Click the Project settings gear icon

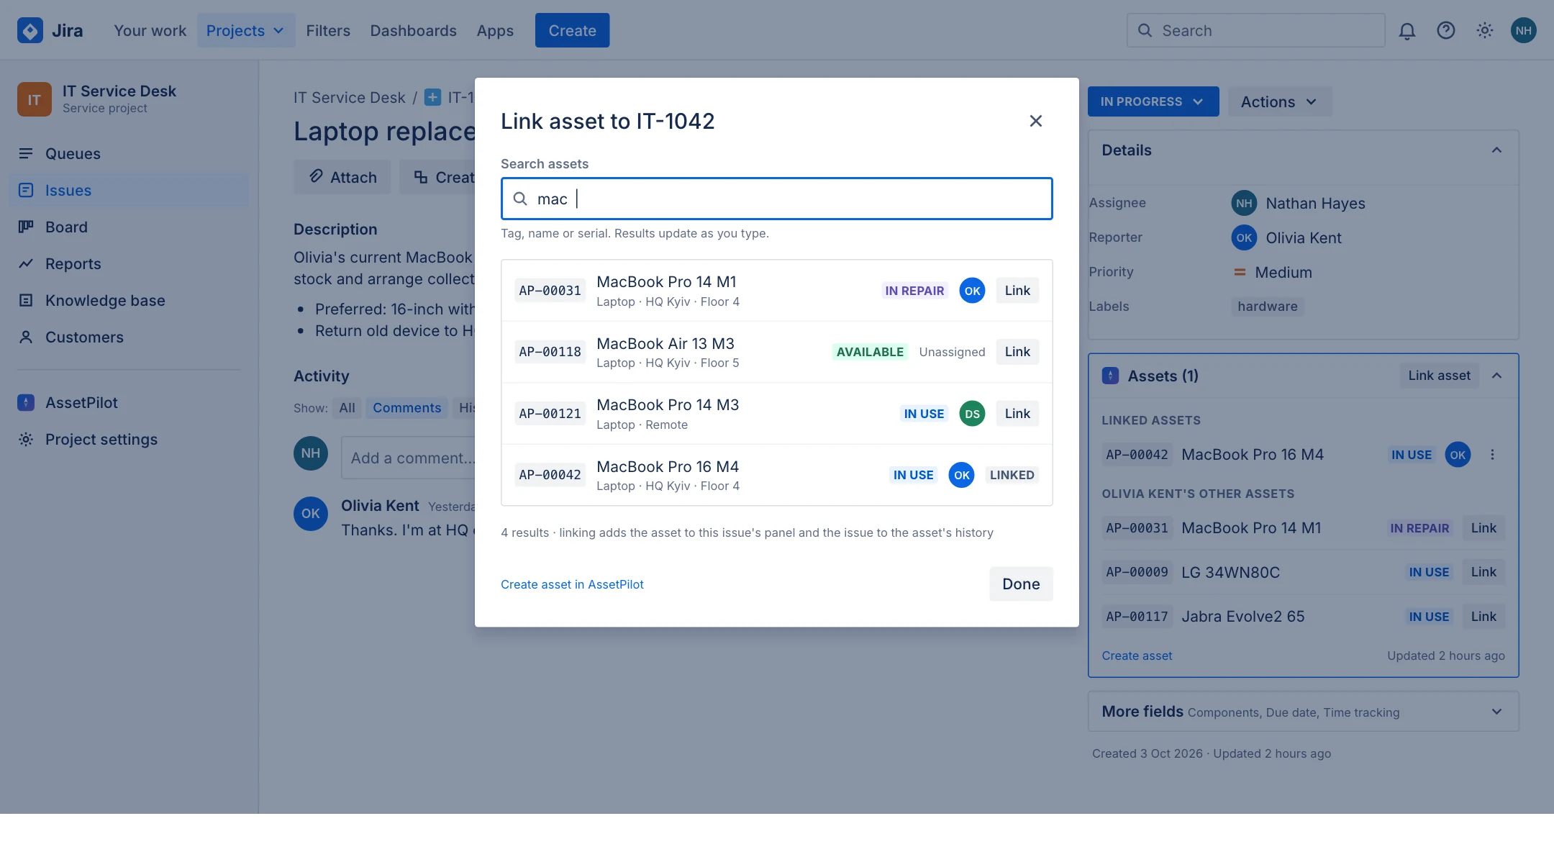(26, 439)
